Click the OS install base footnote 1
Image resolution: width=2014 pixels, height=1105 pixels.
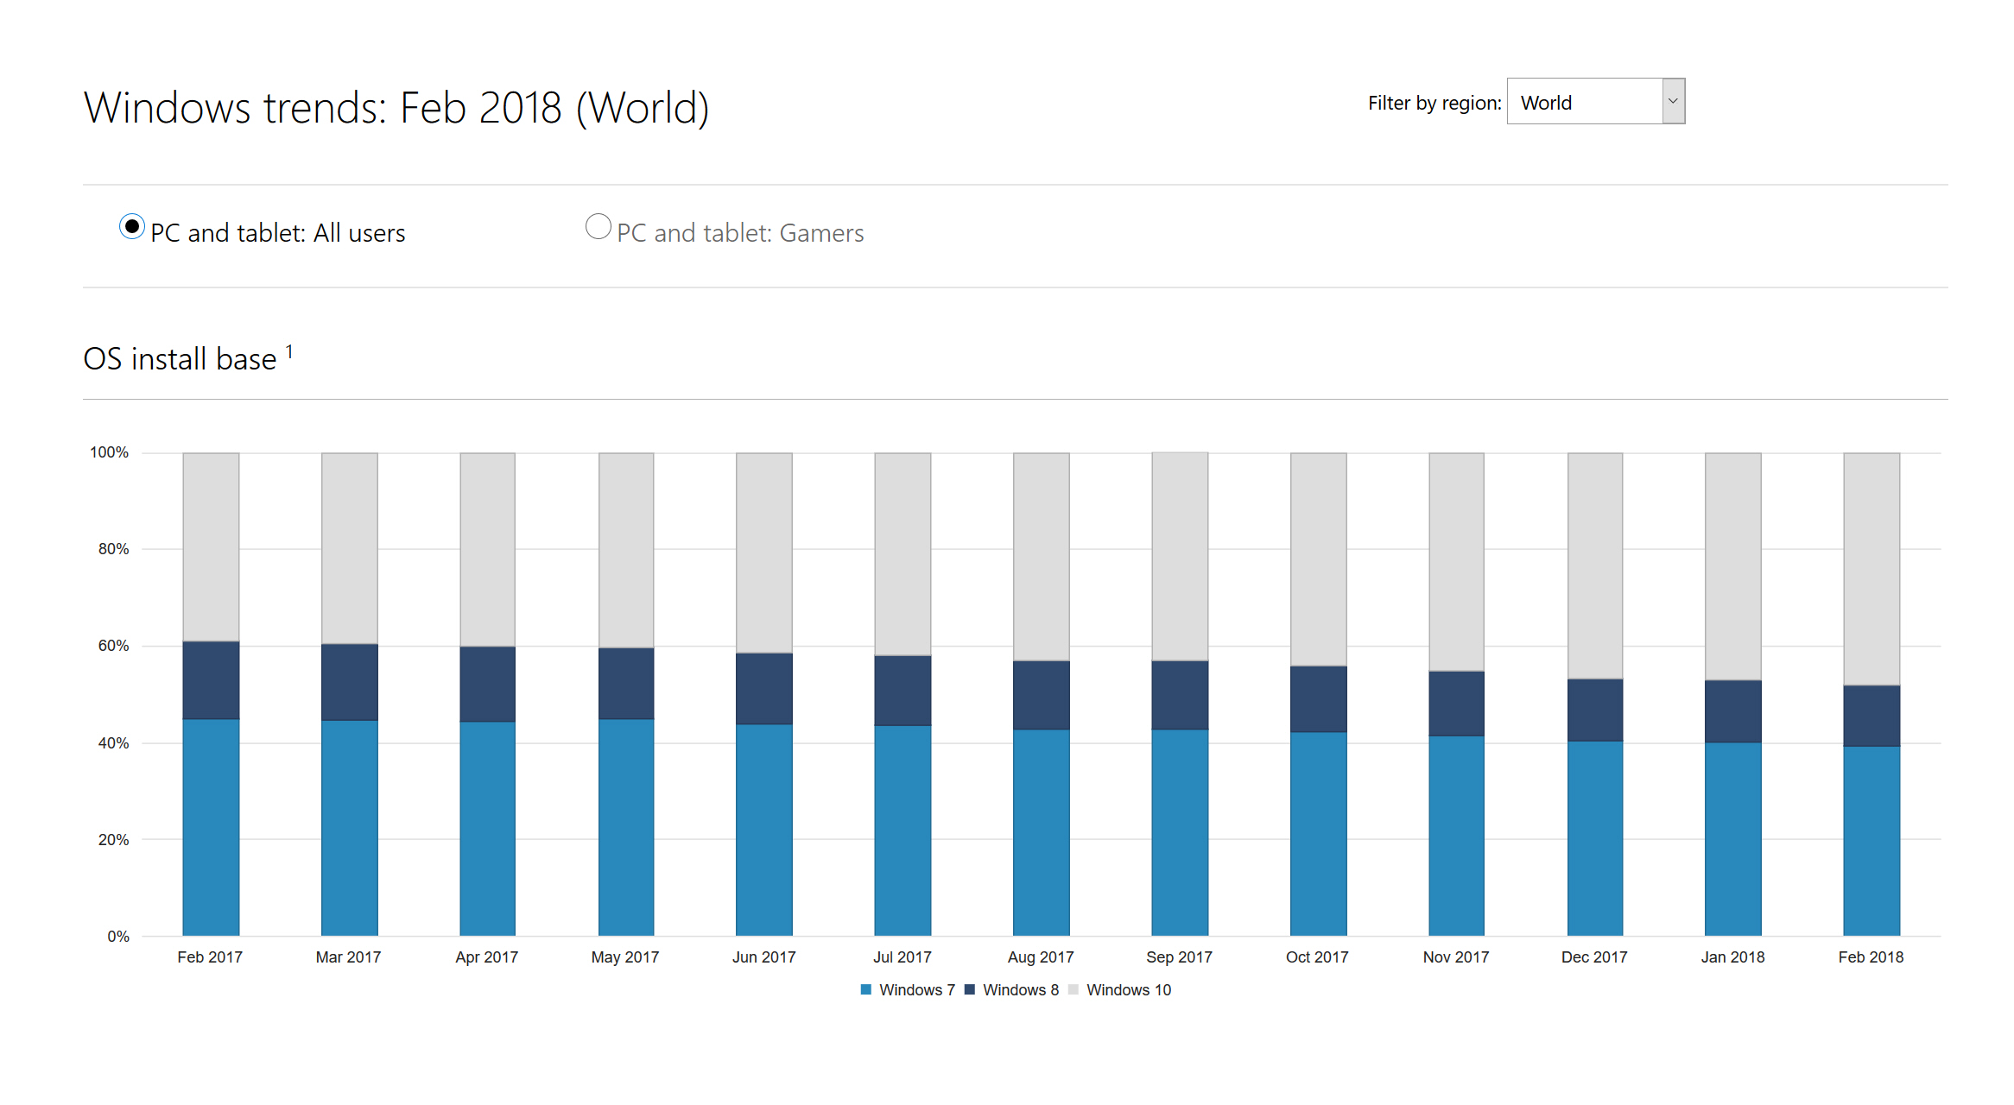(x=289, y=351)
